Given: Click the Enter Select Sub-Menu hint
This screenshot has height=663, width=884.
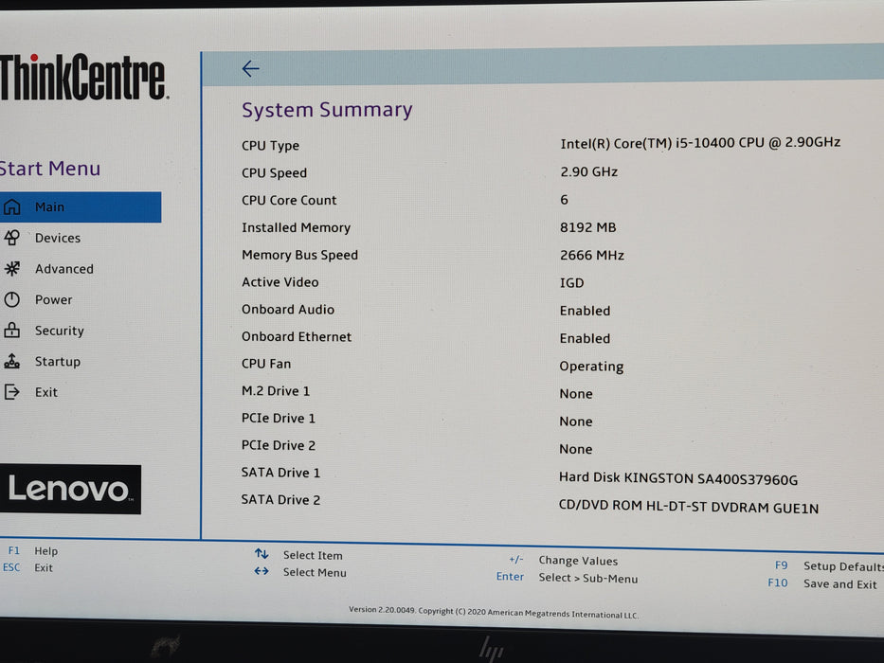Looking at the screenshot, I should pyautogui.click(x=567, y=578).
